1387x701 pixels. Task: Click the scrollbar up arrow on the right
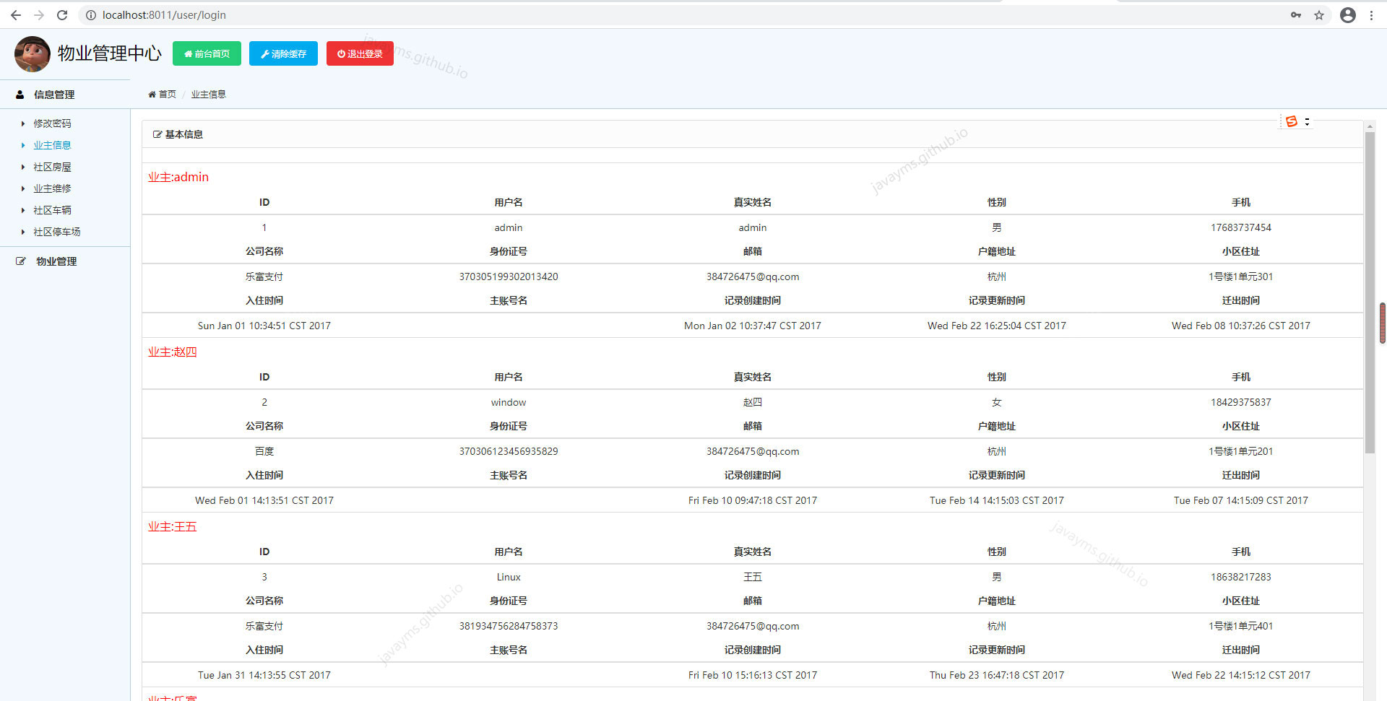pyautogui.click(x=1370, y=125)
